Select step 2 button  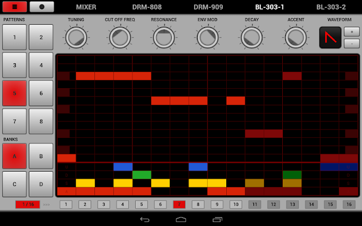click(85, 205)
